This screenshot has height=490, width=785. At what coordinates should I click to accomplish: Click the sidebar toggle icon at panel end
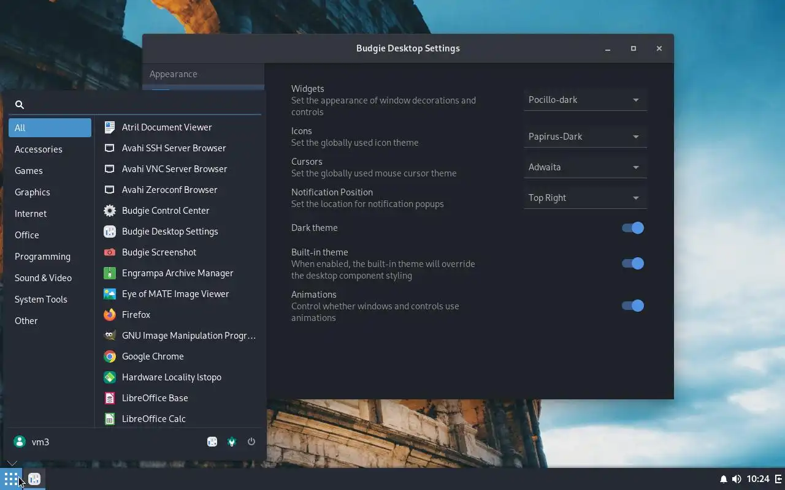779,479
